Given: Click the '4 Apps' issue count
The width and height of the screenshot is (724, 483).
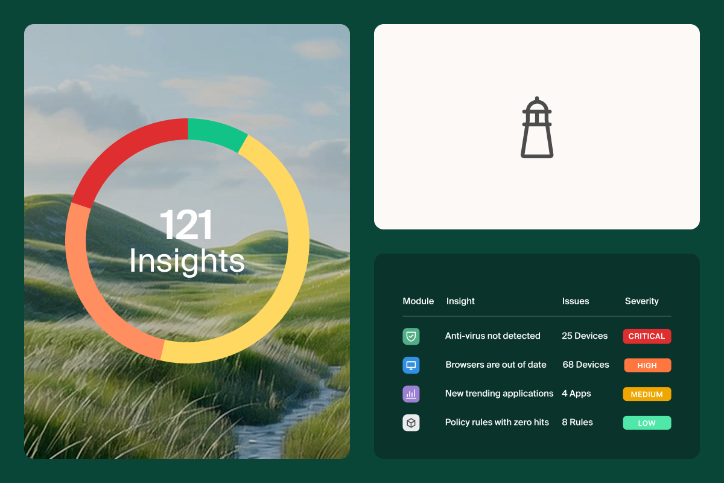Looking at the screenshot, I should click(576, 394).
